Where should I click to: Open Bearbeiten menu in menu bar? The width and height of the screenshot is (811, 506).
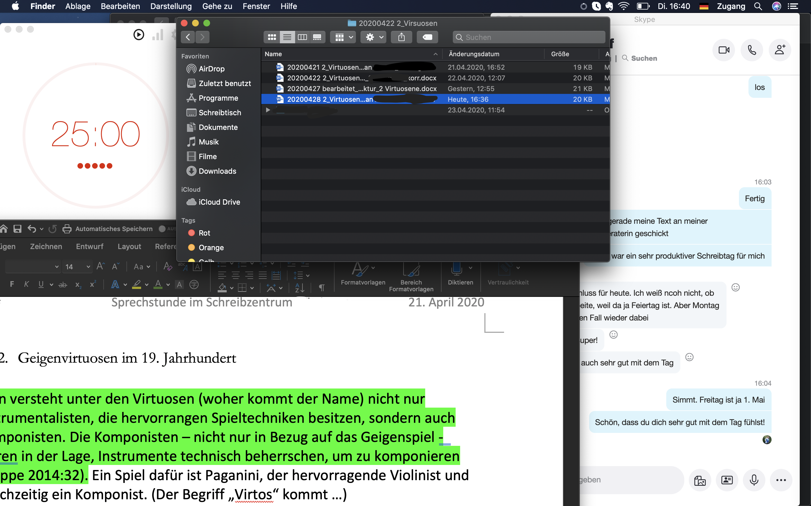[120, 6]
